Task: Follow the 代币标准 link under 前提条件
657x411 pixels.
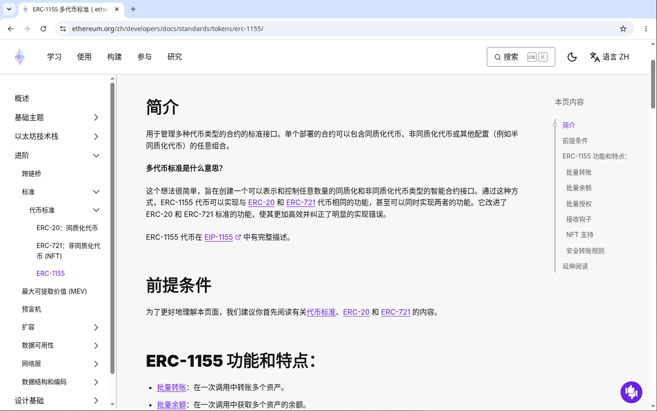Action: (x=321, y=312)
